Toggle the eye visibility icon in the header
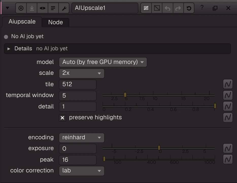 pos(42,8)
